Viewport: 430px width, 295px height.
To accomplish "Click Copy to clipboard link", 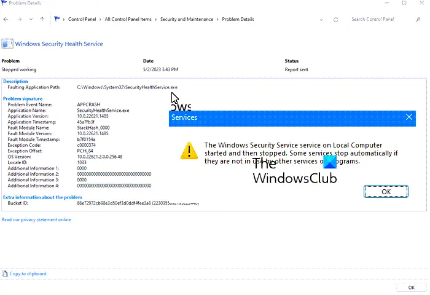I will (x=28, y=273).
